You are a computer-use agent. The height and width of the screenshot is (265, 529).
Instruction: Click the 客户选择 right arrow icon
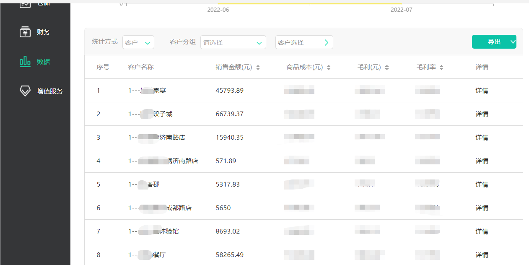pos(327,42)
